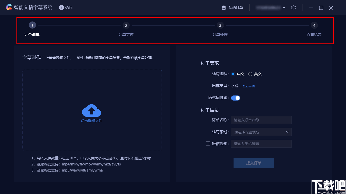Disable the 语气词过滤 toggle switch

coord(236,98)
